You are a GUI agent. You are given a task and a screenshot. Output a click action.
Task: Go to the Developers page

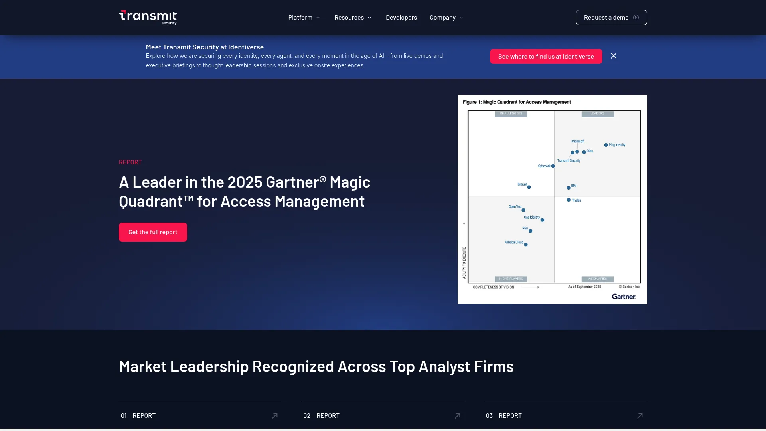pos(401,18)
